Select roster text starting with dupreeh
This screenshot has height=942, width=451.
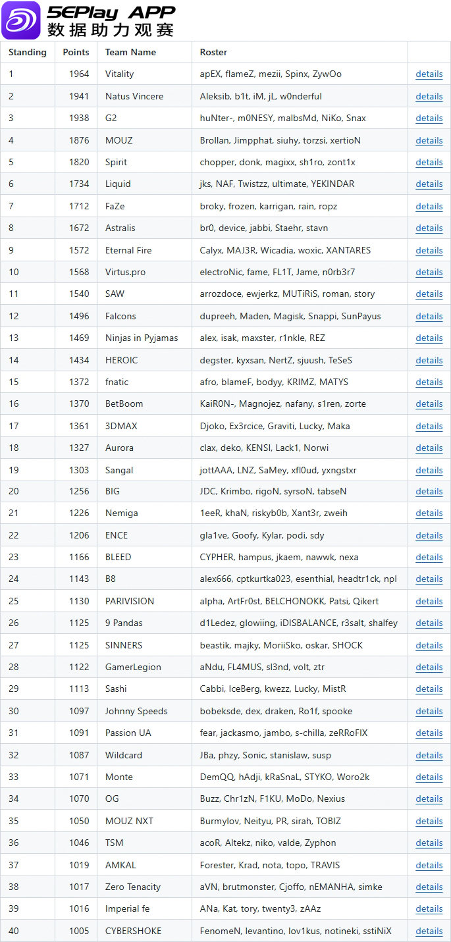290,316
